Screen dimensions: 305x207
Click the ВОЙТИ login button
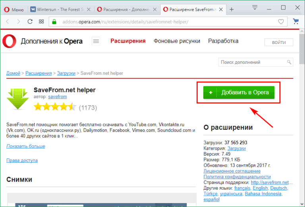pos(279,42)
